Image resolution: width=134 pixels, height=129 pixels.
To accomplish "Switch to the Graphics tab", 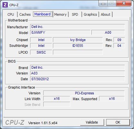I will (90, 14).
